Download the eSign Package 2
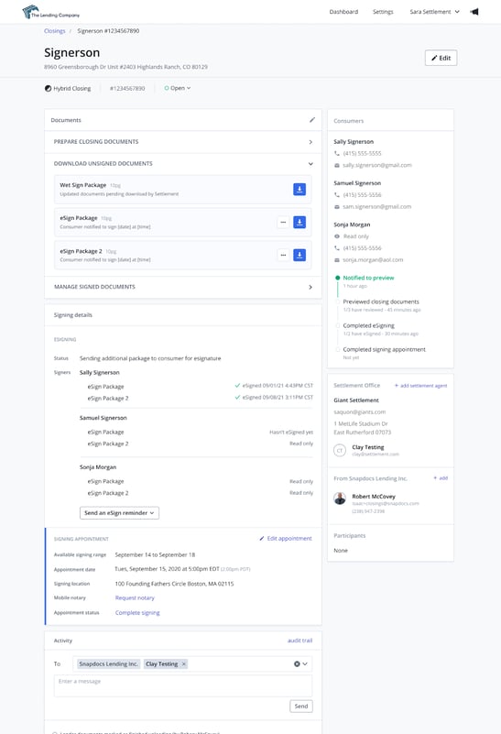Viewport: 501px width, 734px height. [x=300, y=255]
